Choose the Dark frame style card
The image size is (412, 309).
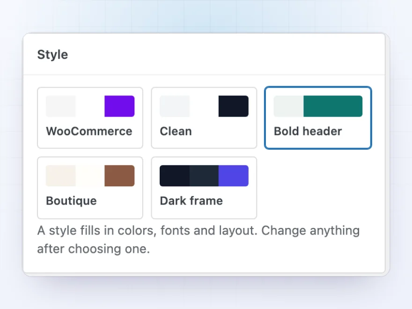click(x=204, y=188)
